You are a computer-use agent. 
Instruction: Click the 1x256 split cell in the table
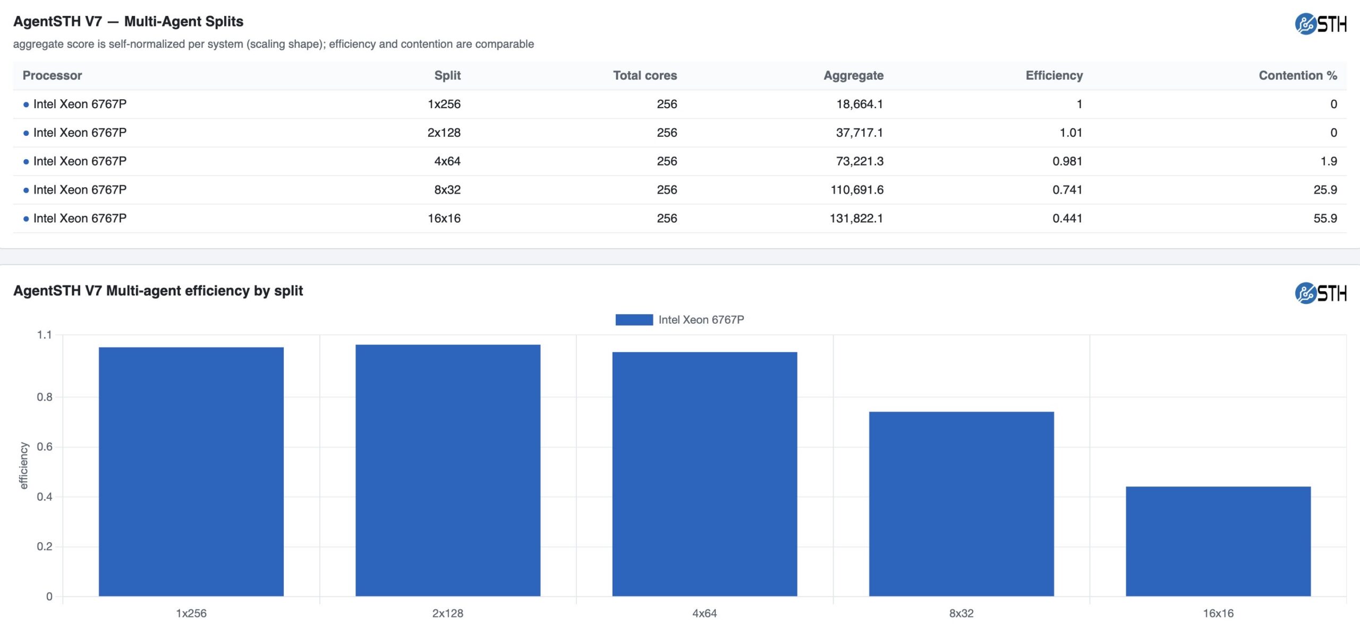pyautogui.click(x=444, y=104)
